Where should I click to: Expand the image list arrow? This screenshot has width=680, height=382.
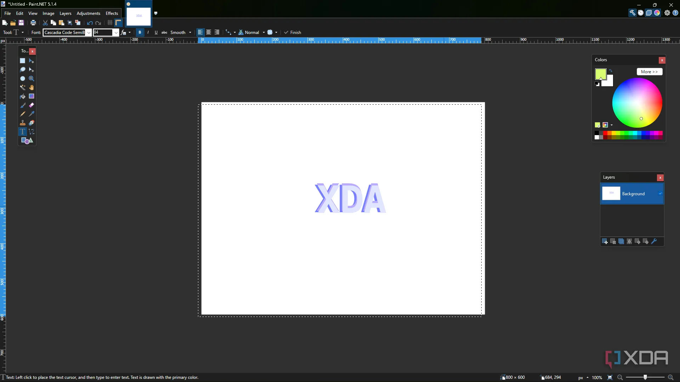coord(156,13)
